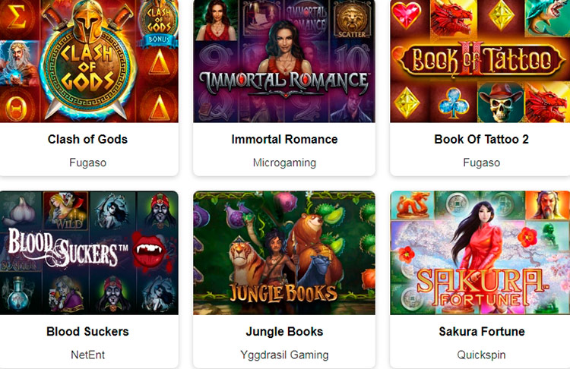Click the Clash of Gods title
The height and width of the screenshot is (369, 570).
(87, 139)
